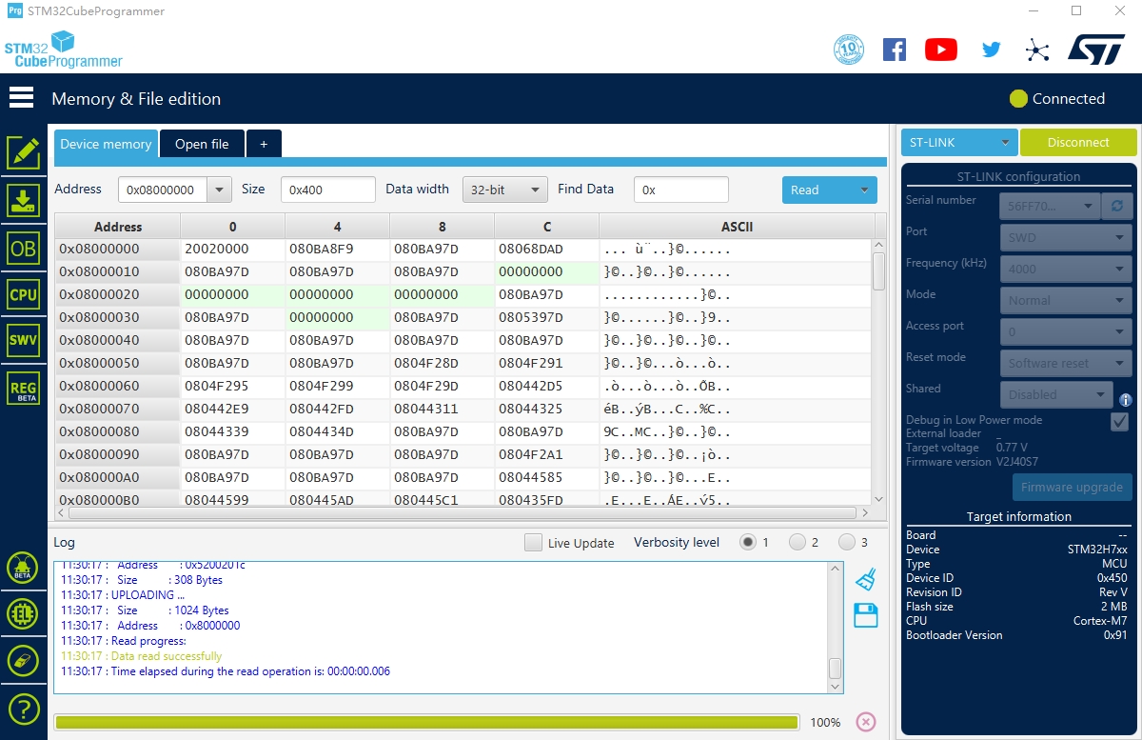Refresh the ST-LINK serial number list

coord(1116,206)
